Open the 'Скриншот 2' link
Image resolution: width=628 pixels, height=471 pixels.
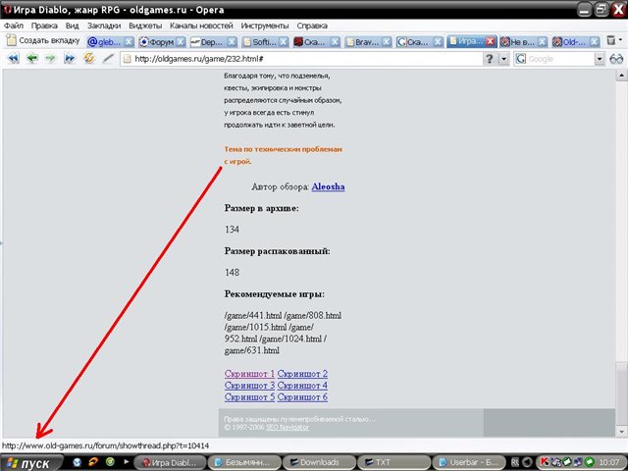302,374
